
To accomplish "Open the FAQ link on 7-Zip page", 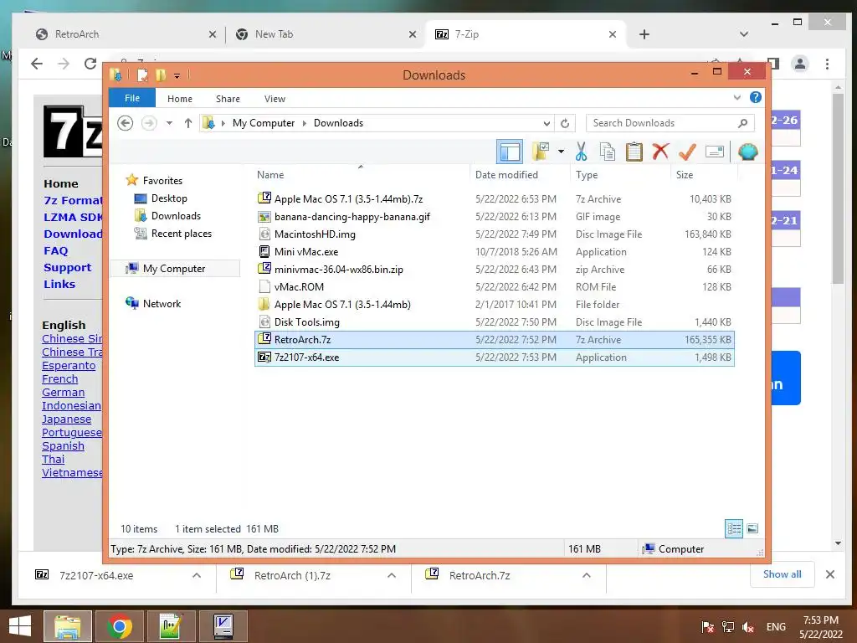I will 56,250.
